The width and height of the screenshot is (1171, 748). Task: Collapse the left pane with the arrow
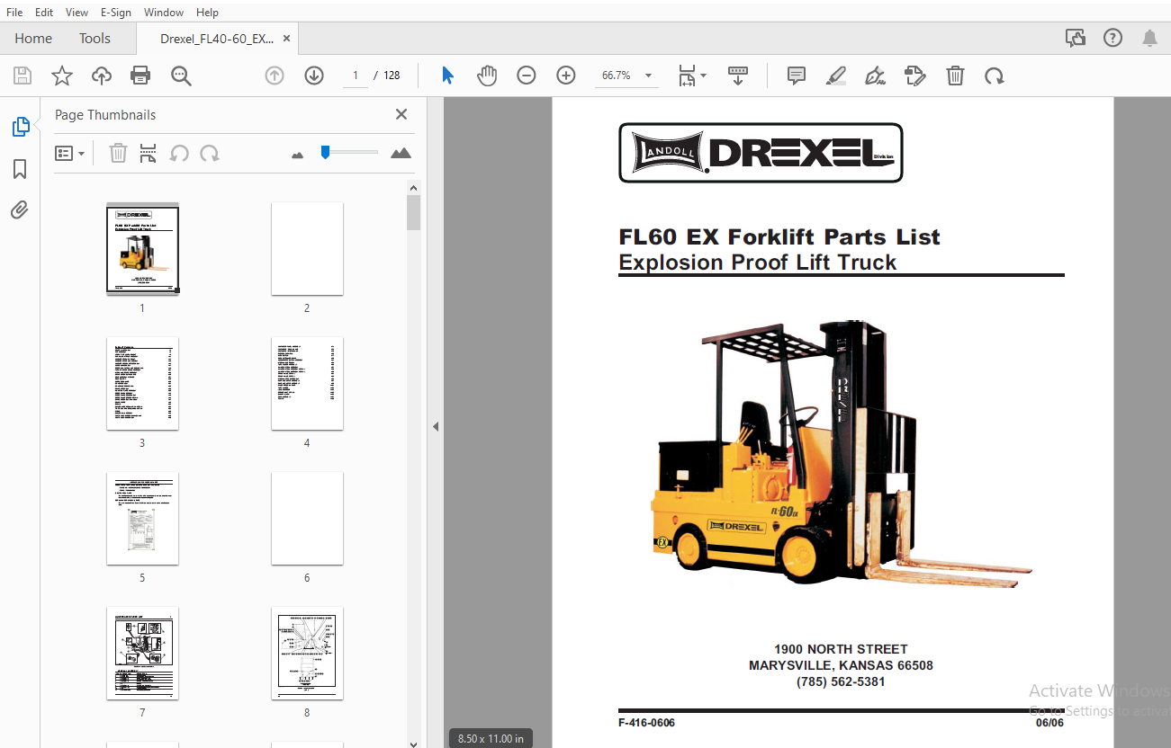pyautogui.click(x=436, y=426)
